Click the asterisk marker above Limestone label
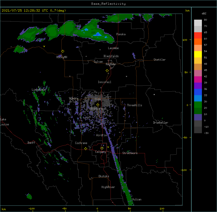This screenshot has width=217, height=212. click(x=39, y=87)
